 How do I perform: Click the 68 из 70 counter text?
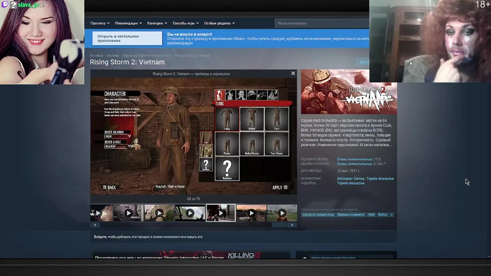click(193, 199)
